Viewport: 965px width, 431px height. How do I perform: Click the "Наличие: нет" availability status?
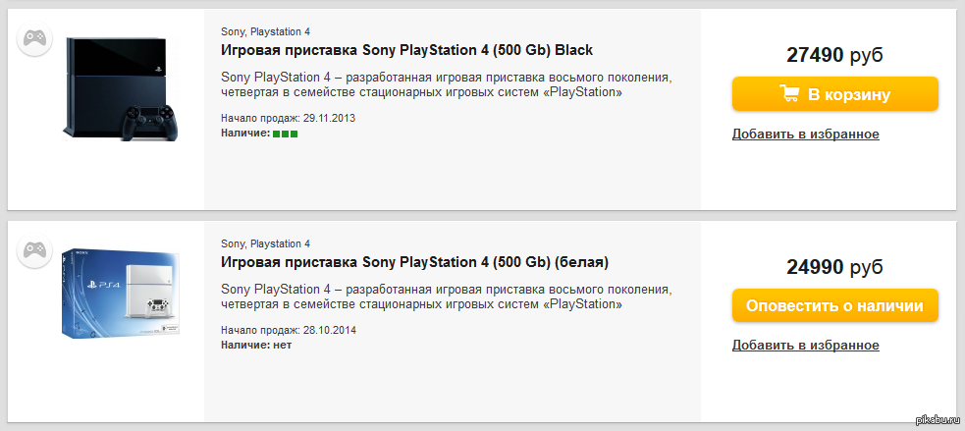256,345
